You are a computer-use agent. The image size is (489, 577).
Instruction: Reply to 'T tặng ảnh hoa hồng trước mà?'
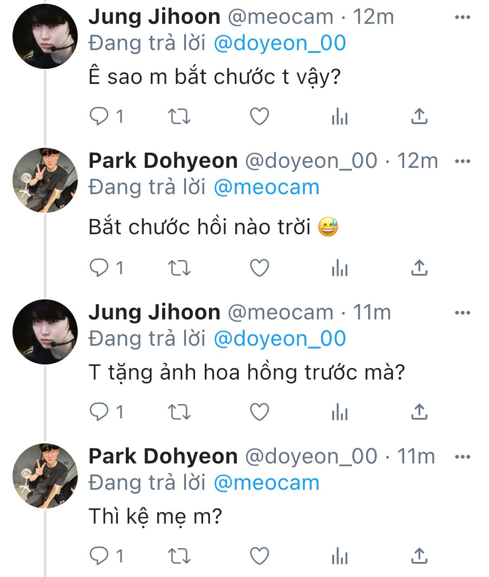click(x=107, y=412)
